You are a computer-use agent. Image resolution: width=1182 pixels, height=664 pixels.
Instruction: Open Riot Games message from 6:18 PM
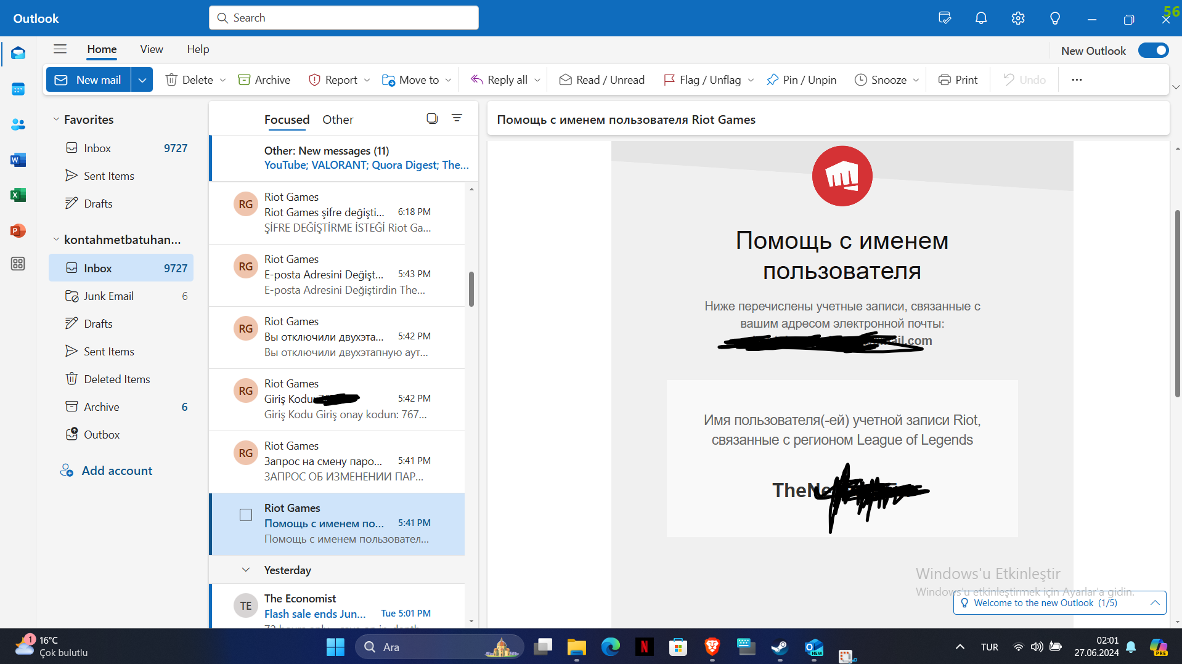pyautogui.click(x=337, y=213)
